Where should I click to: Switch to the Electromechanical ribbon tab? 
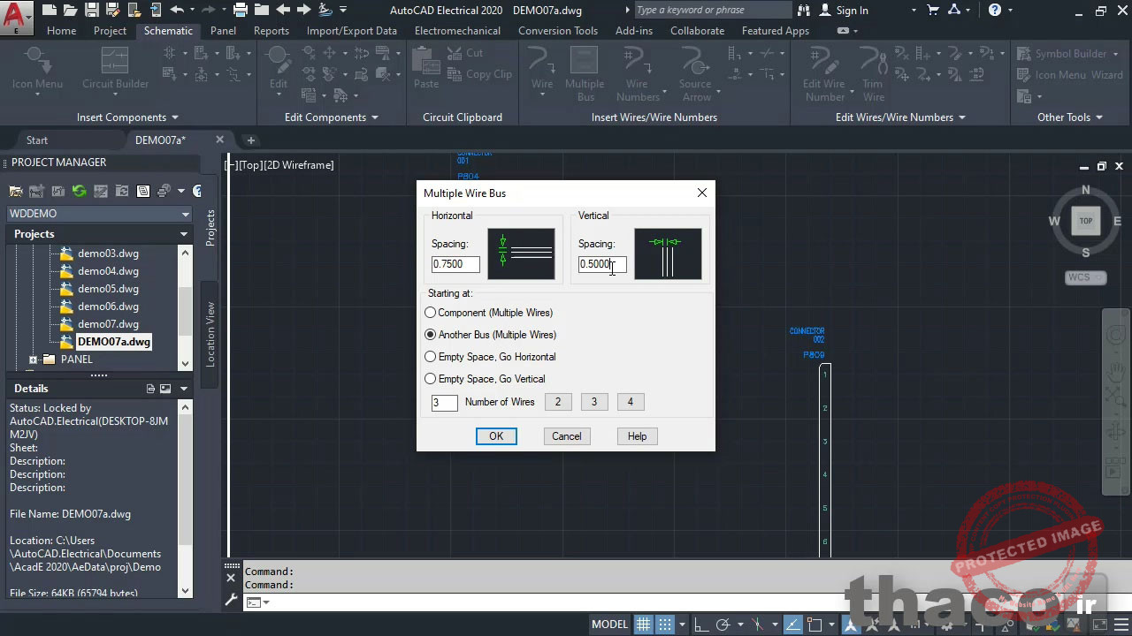coord(457,30)
